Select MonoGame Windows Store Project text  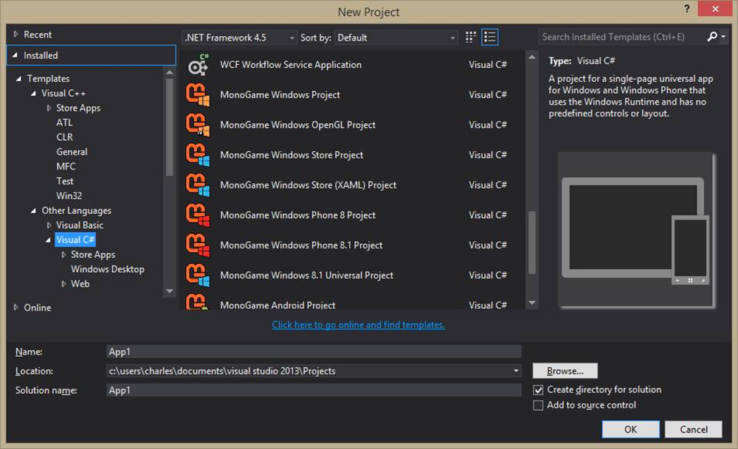click(x=292, y=155)
